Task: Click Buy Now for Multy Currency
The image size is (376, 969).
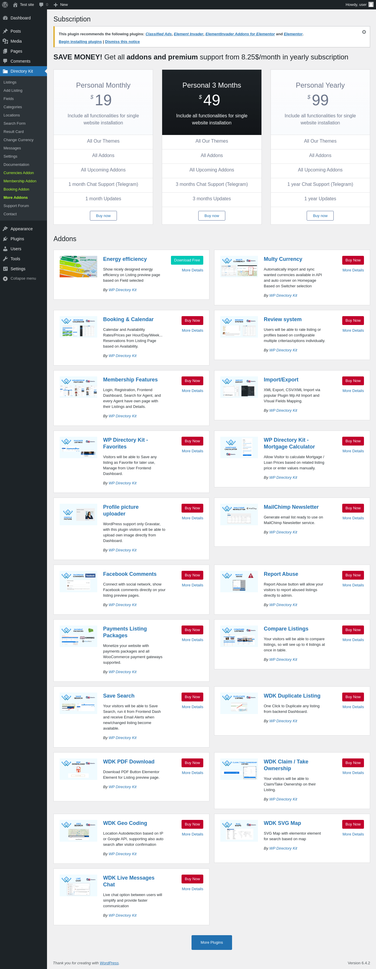Action: pos(353,260)
